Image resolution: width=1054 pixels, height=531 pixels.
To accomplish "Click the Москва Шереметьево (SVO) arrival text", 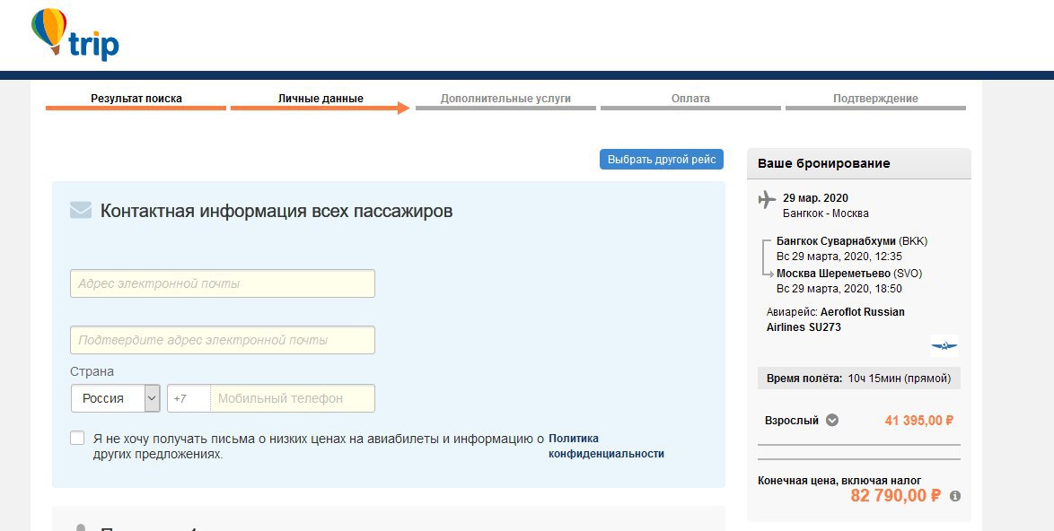I will [x=849, y=274].
